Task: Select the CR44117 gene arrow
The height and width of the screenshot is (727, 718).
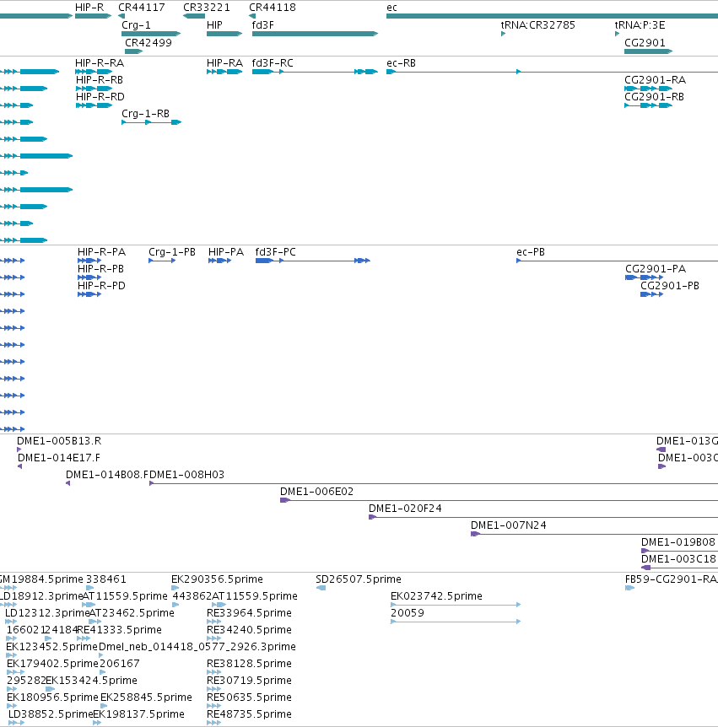Action: (x=121, y=16)
